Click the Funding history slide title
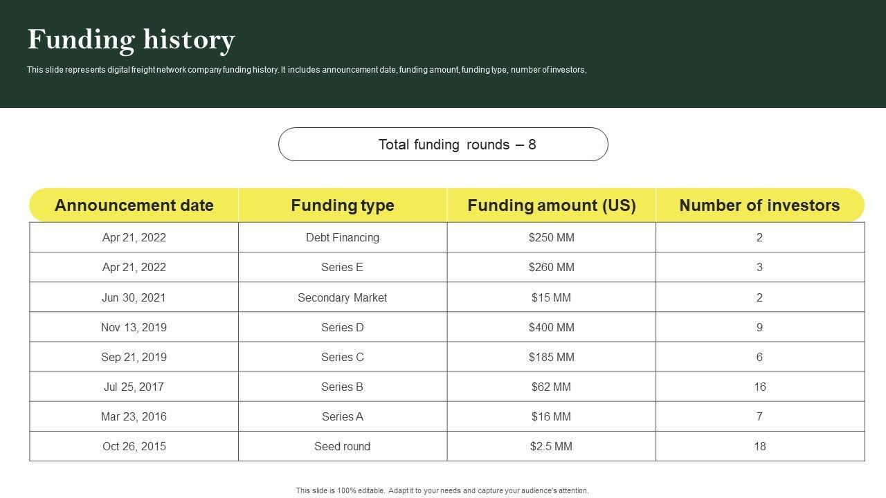Image resolution: width=886 pixels, height=498 pixels. click(131, 40)
